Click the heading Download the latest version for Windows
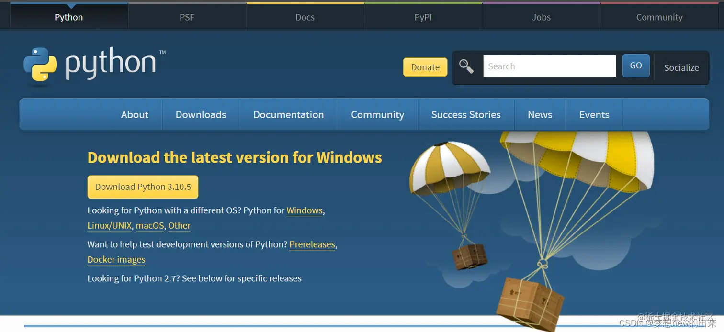724x332 pixels. 235,157
